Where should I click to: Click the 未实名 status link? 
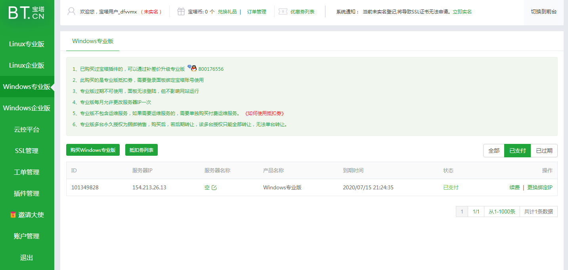click(x=151, y=12)
